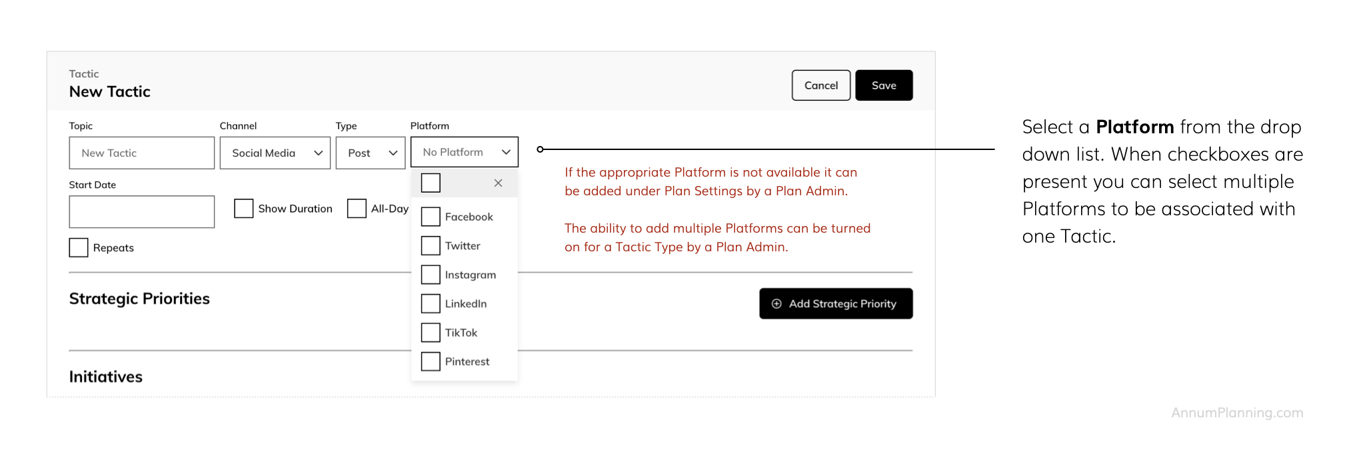
Task: Select the Facebook label in platform list
Action: [469, 217]
